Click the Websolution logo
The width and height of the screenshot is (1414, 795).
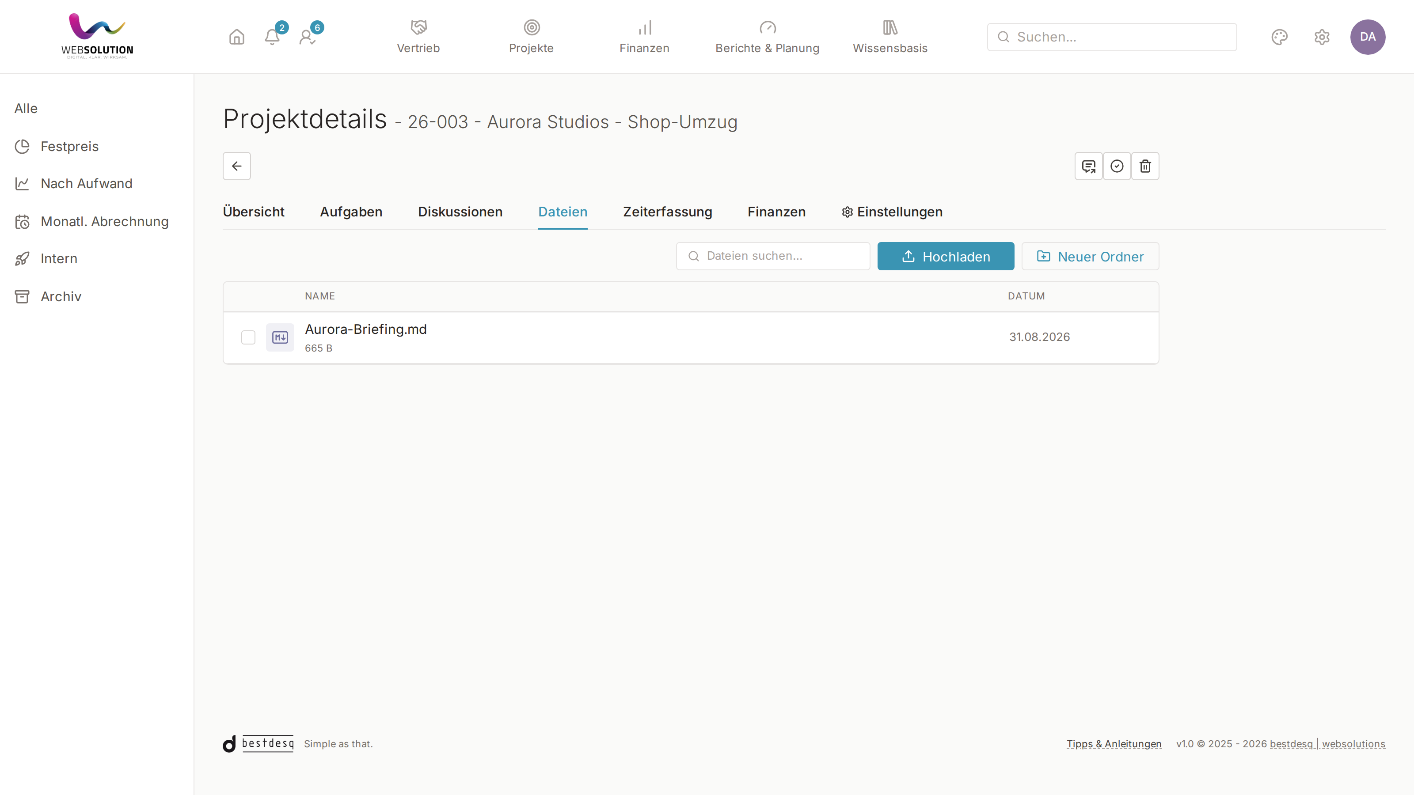point(97,36)
